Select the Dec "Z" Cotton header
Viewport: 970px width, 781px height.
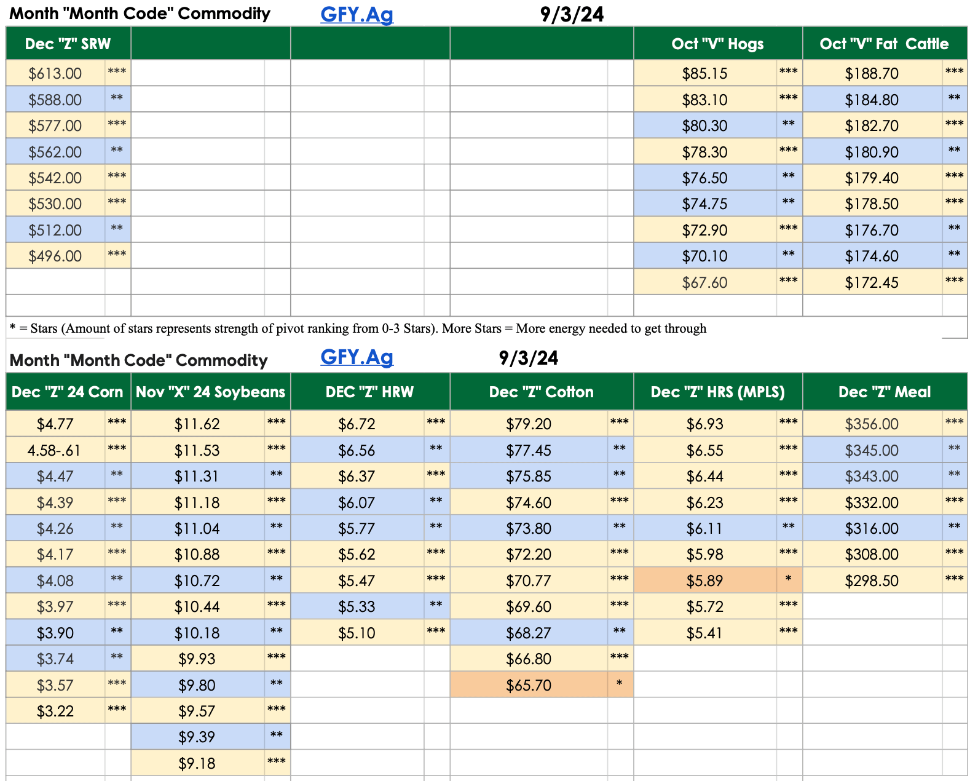[541, 392]
